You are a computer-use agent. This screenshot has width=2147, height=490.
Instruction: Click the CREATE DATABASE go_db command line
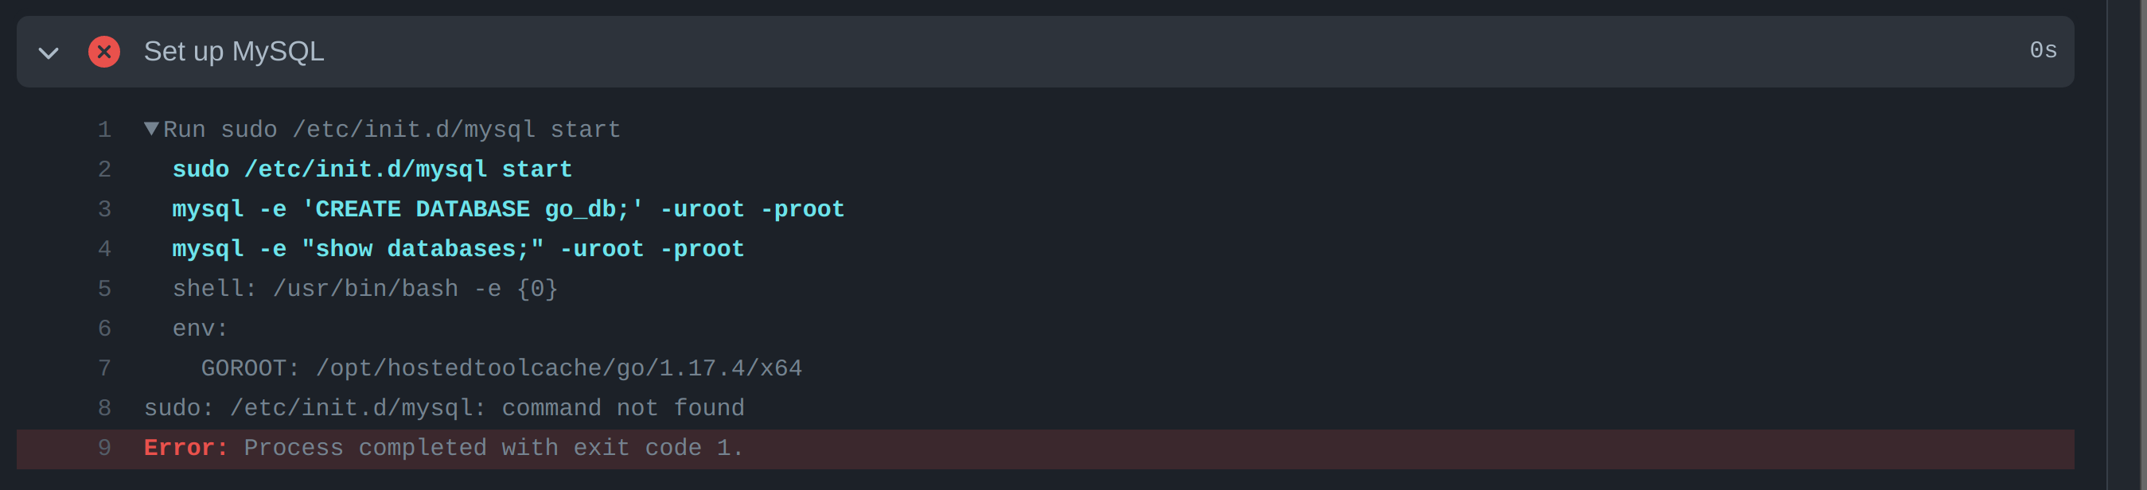pyautogui.click(x=508, y=208)
